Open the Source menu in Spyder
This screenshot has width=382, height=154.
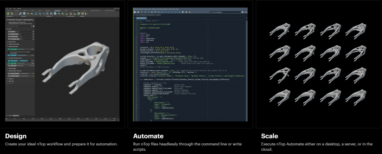coord(145,9)
